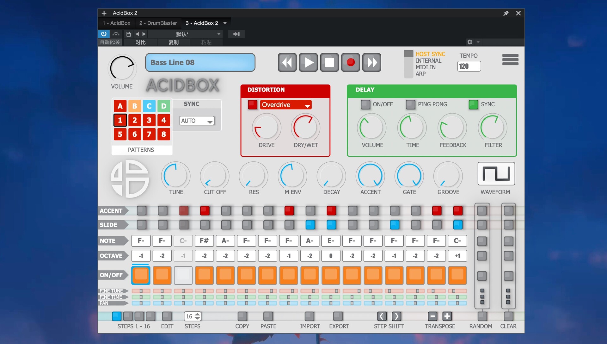Switch to the 2 - DrumBlaster tab
607x344 pixels.
pos(158,23)
